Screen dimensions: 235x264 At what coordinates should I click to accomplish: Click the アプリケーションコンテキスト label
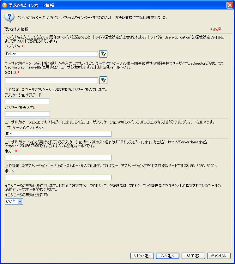[x=24, y=128]
